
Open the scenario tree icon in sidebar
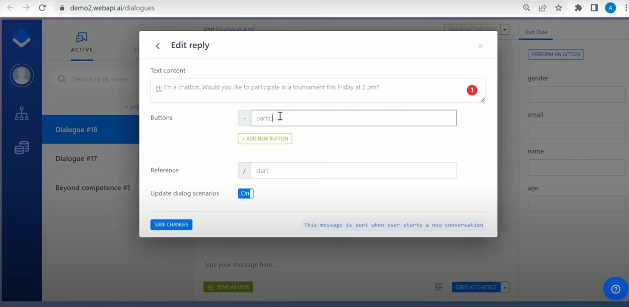tap(22, 113)
